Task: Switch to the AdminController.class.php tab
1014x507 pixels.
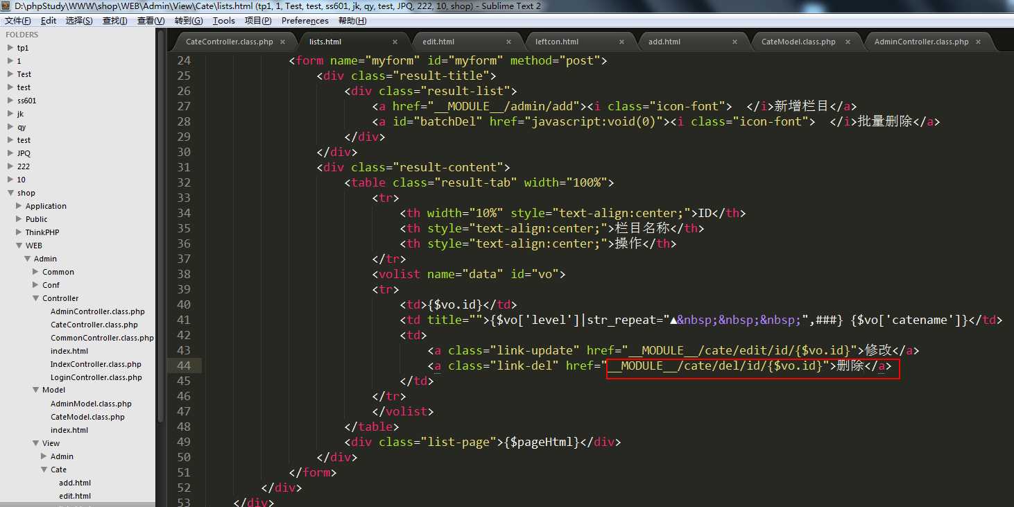Action: click(x=921, y=42)
